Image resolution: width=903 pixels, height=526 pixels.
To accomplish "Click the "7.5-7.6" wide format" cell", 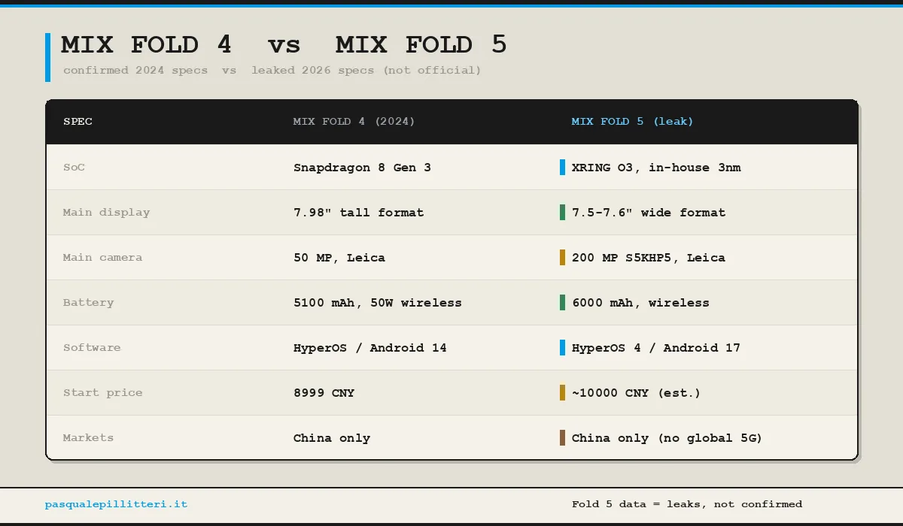I will click(x=649, y=212).
